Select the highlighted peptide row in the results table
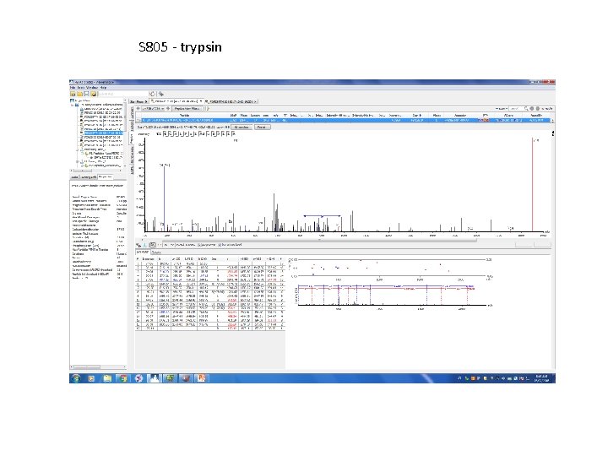Viewport: 608px width, 456px height. click(345, 120)
